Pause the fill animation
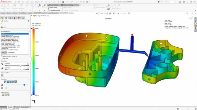 8,82
